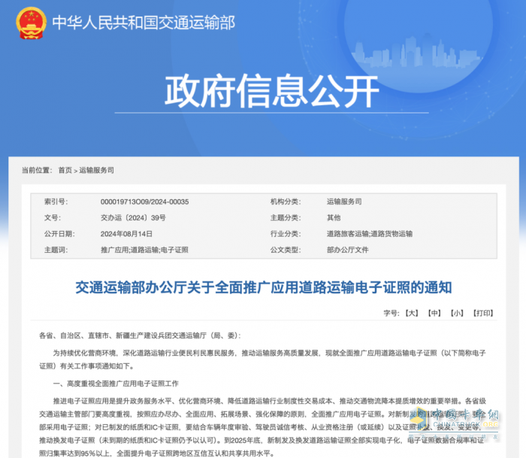The width and height of the screenshot is (526, 458).
Task: Click the 打印 print button
Action: point(483,313)
